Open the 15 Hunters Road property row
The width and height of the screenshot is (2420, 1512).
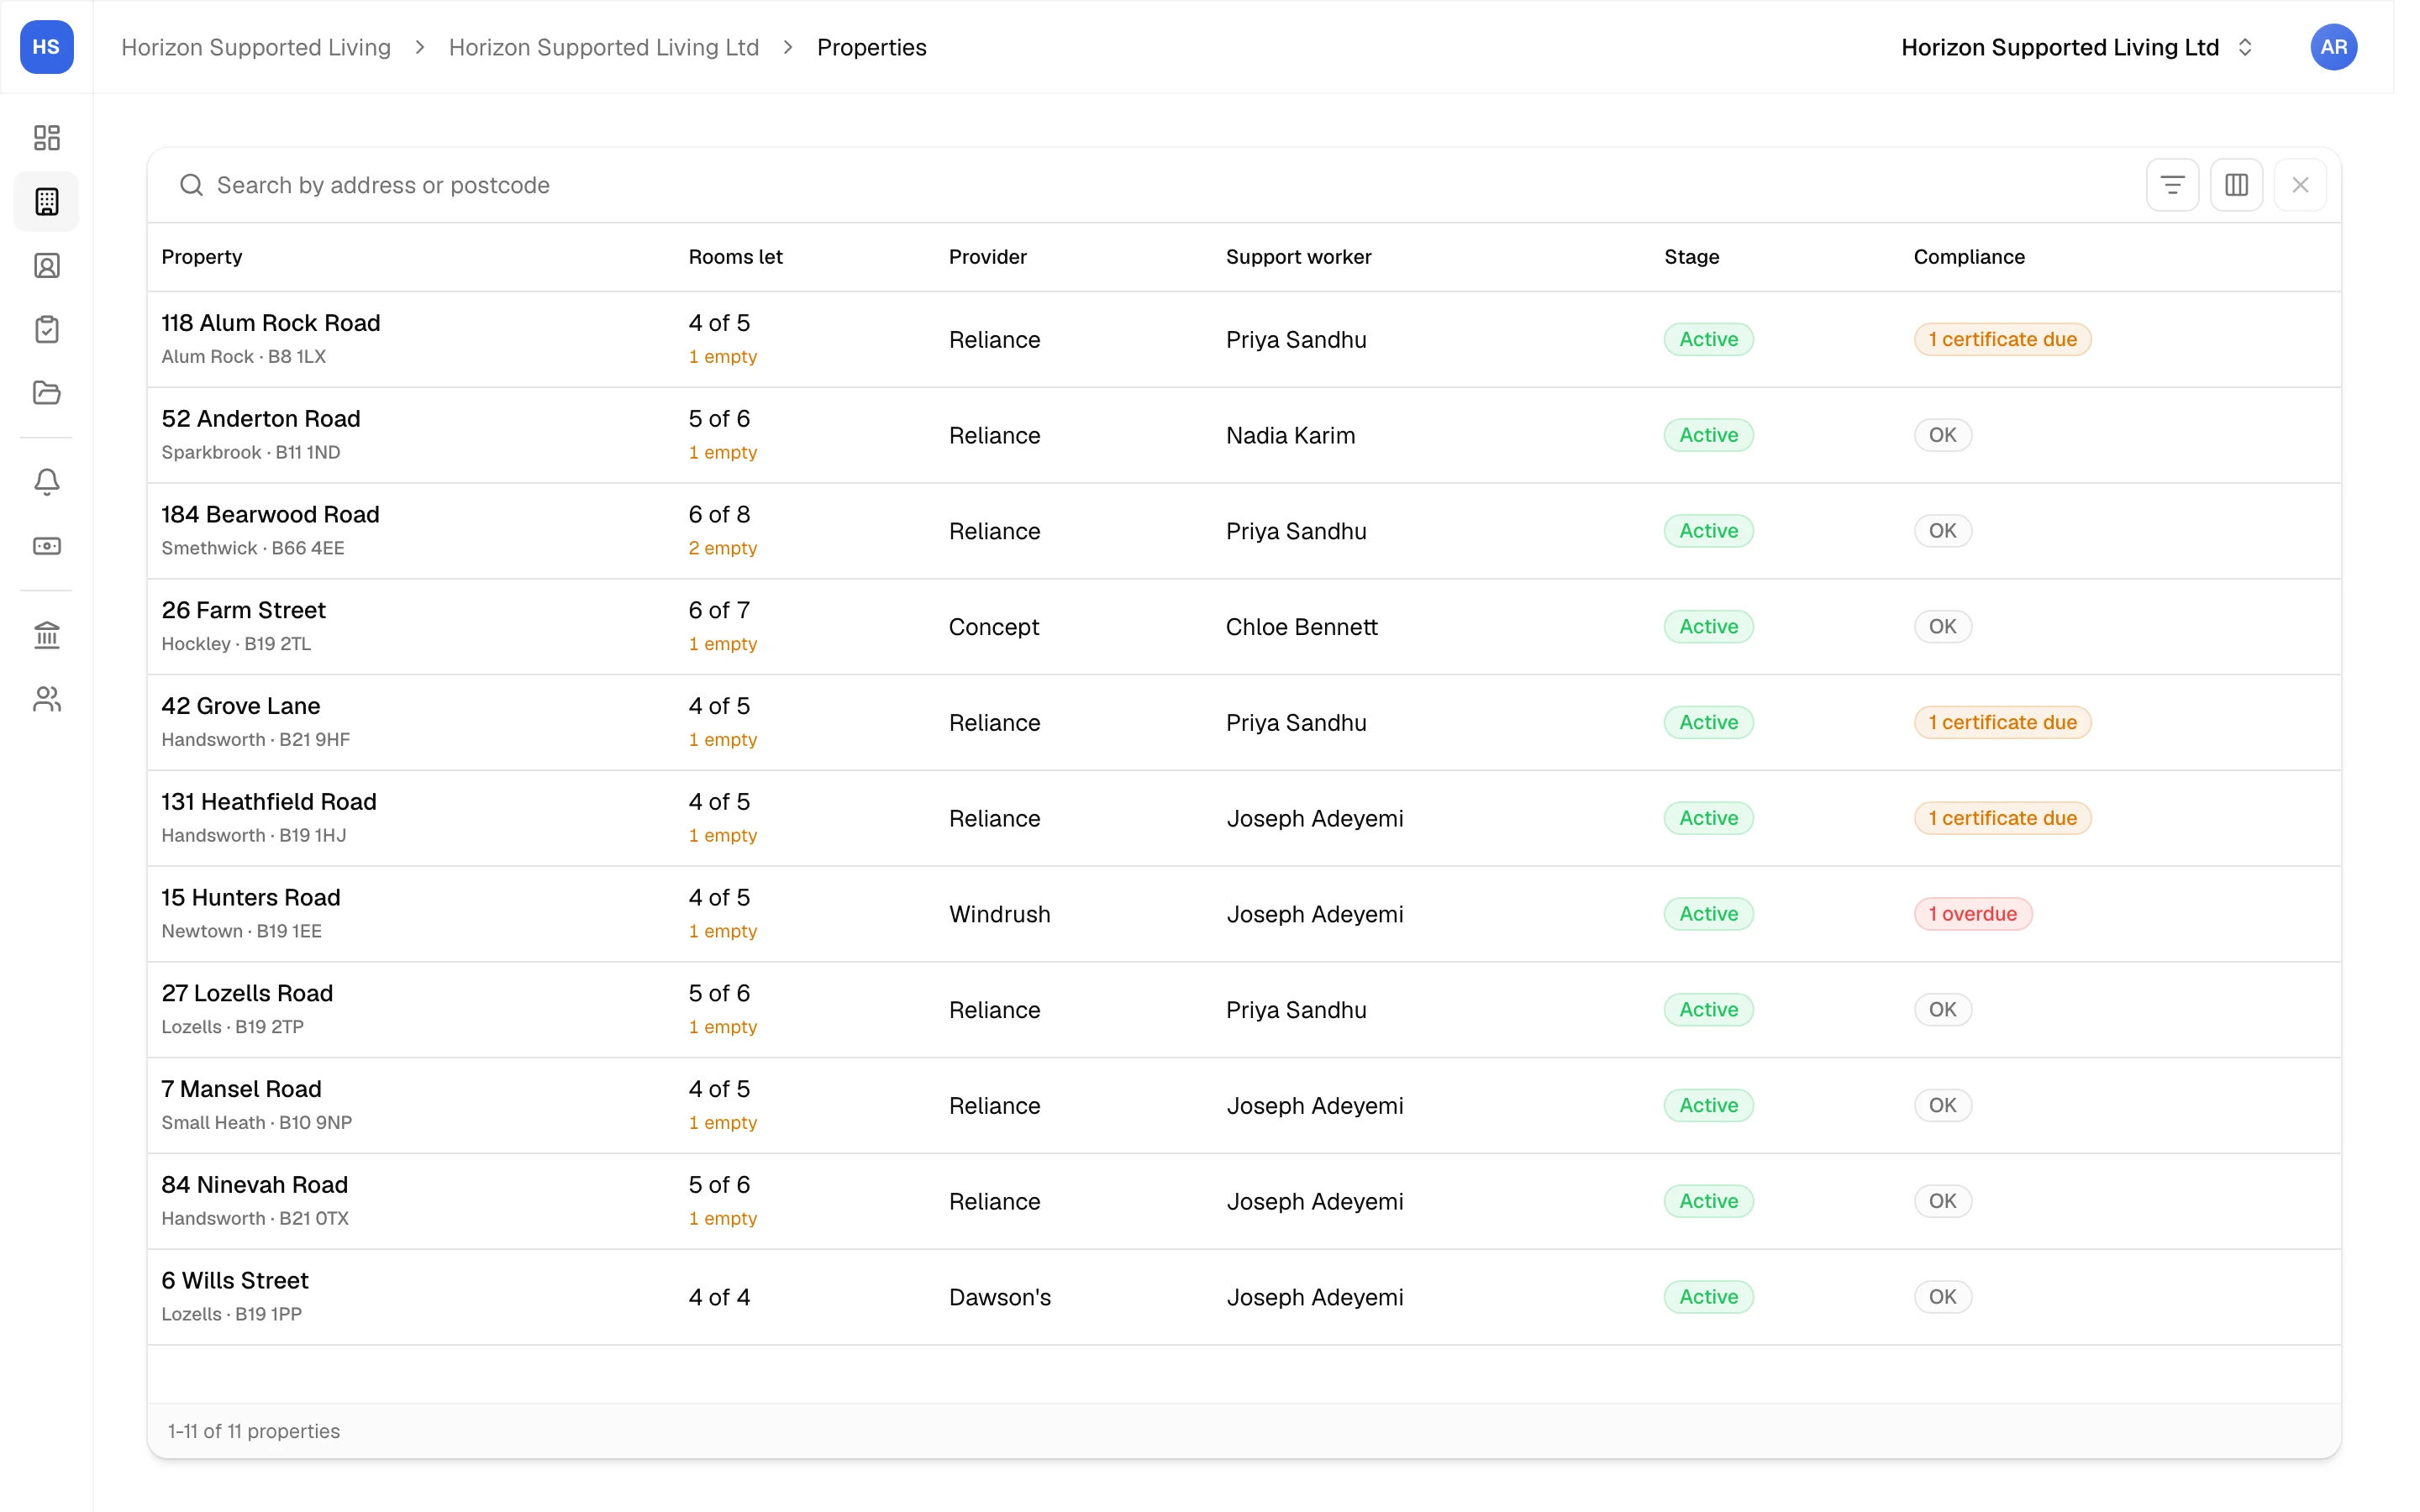pyautogui.click(x=1244, y=914)
